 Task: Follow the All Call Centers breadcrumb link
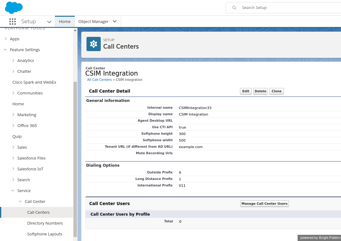100,80
